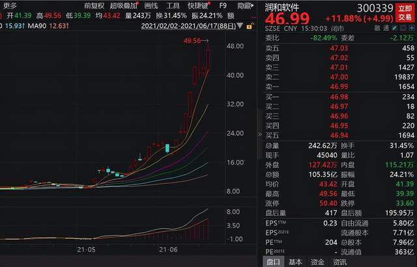
Task: Click 跌停 price 33.60
Action: [x=405, y=203]
